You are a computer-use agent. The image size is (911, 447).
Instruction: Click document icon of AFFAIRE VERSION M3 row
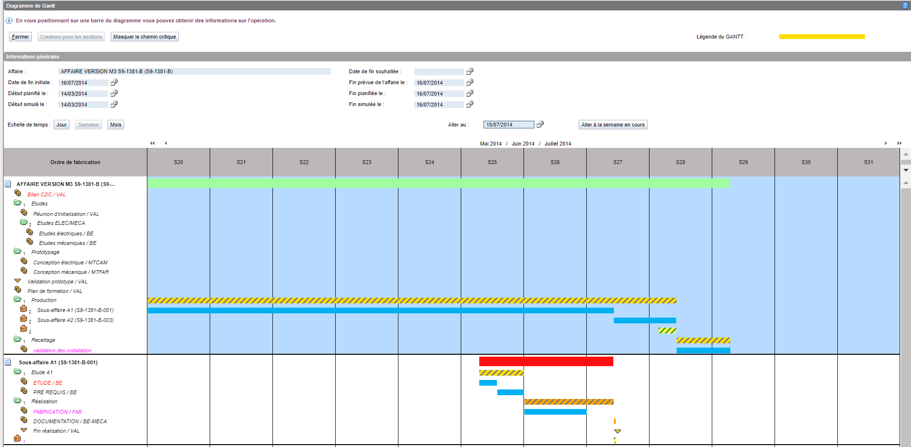click(x=8, y=184)
